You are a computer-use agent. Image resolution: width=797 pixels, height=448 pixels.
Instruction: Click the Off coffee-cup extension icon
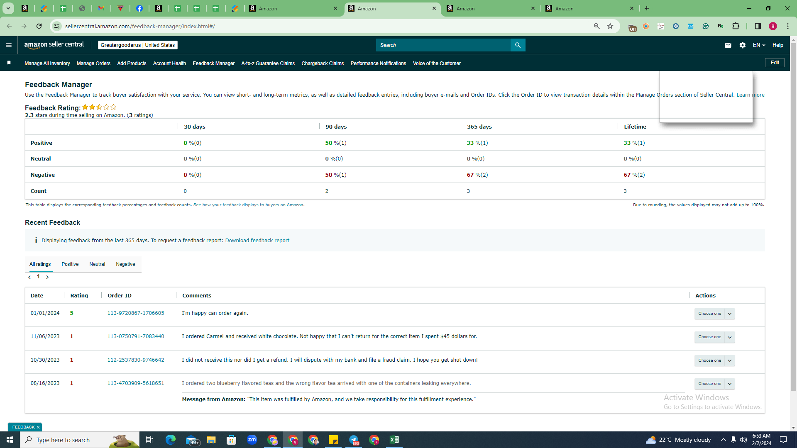point(633,27)
